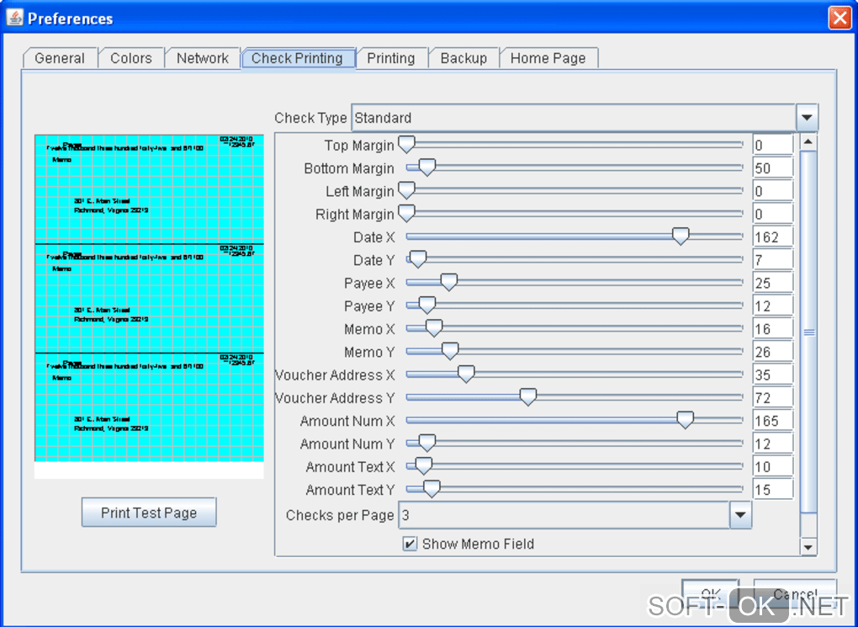Click the Date X slider thumb
858x627 pixels.
click(681, 236)
